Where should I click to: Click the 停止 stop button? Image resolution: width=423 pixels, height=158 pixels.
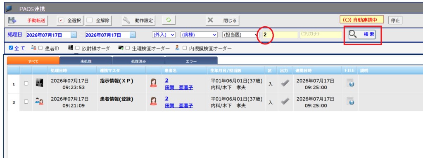click(x=395, y=20)
